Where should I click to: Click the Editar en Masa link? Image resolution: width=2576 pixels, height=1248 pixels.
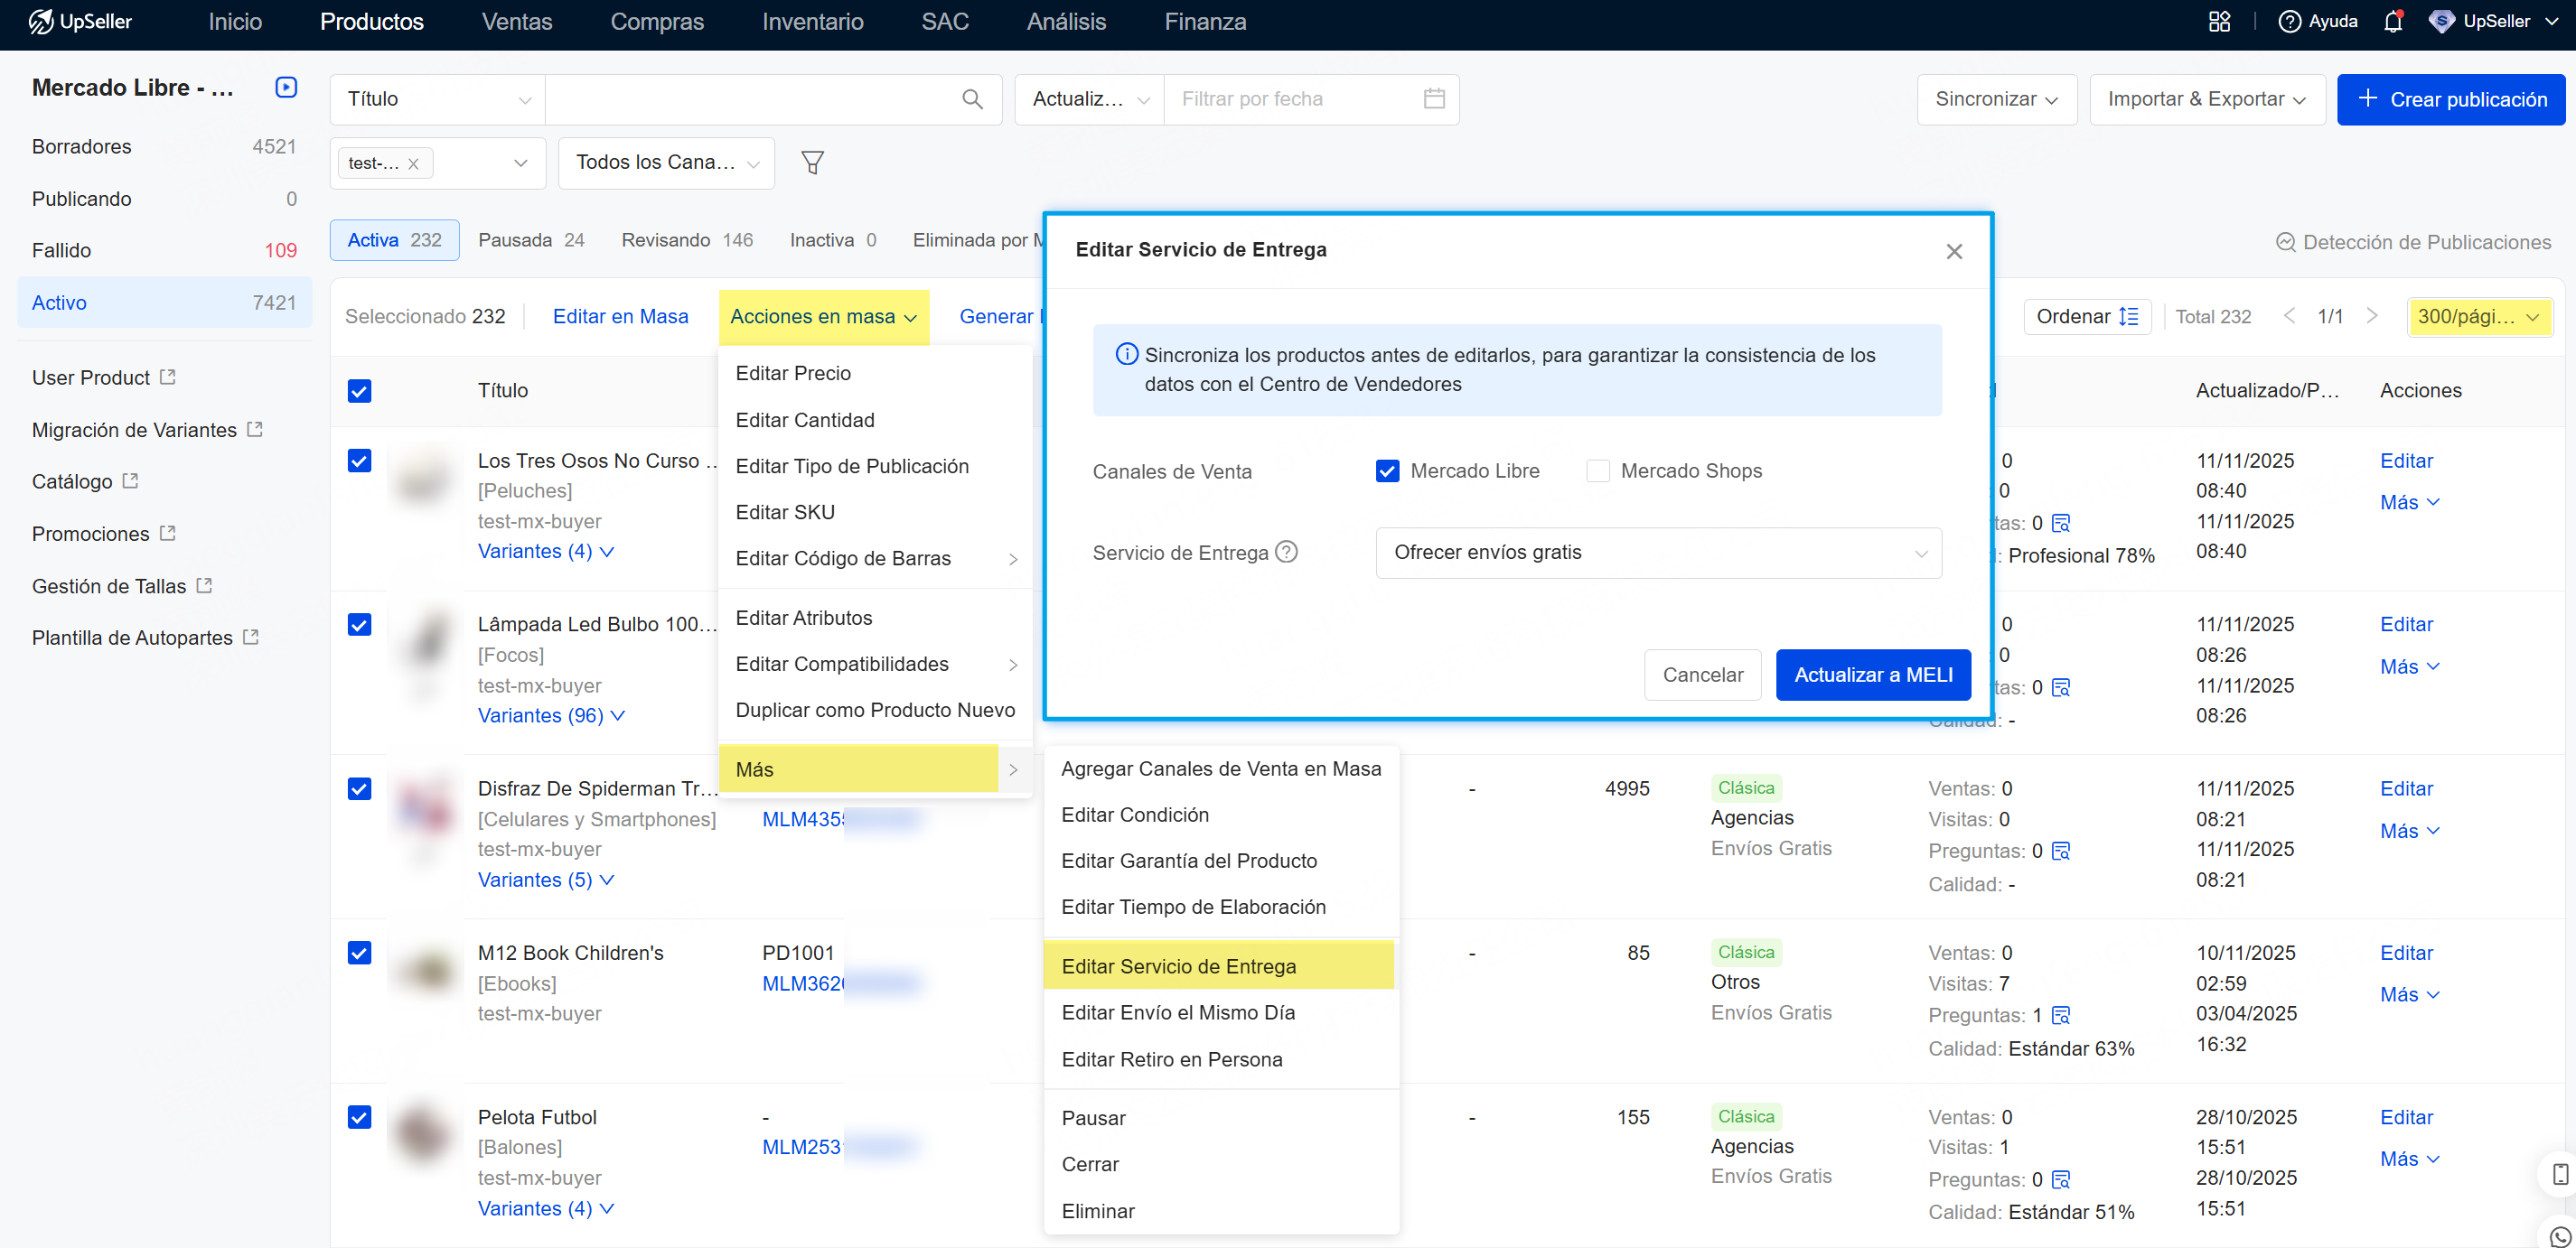[x=621, y=316]
